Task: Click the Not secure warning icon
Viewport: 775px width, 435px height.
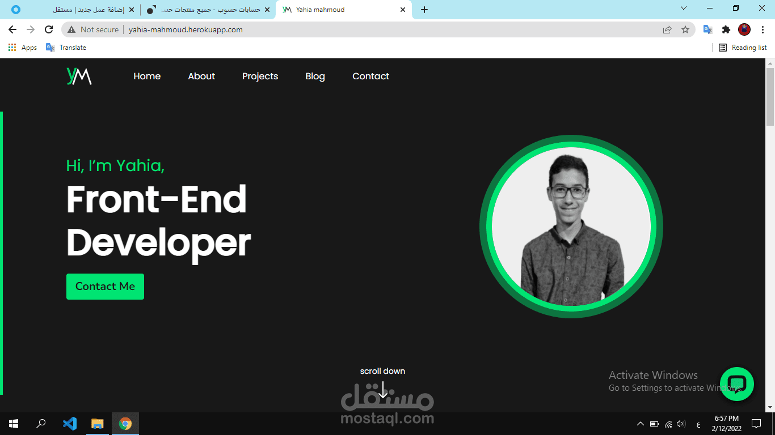Action: coord(71,29)
